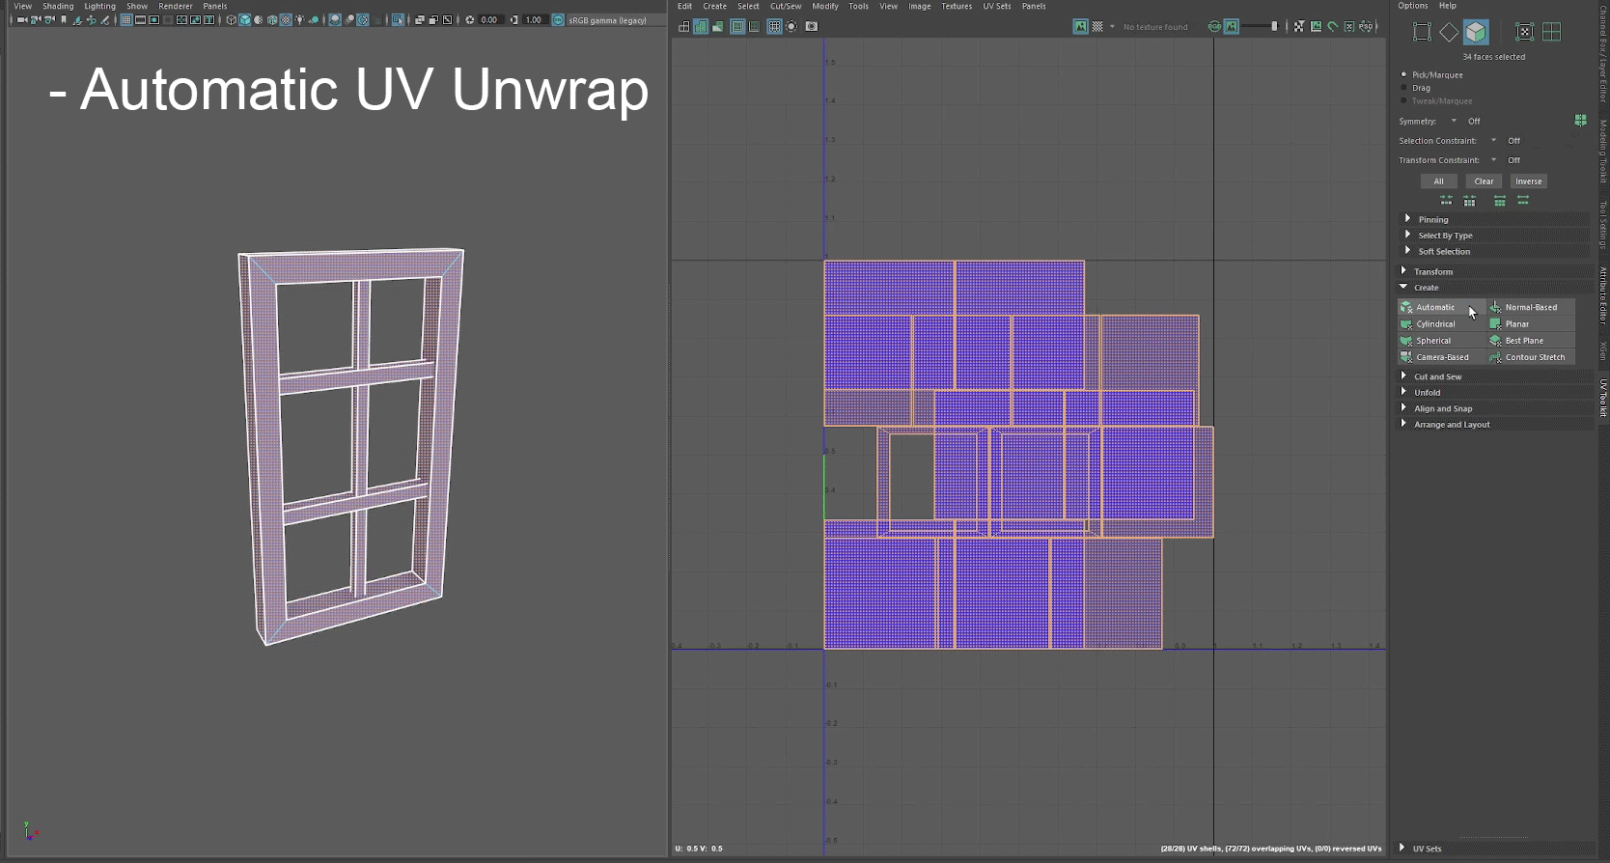Toggle grid display in viewport toolbar
The image size is (1610, 863).
pos(126,19)
